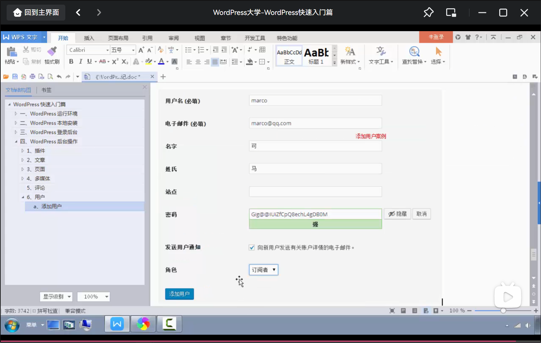Image resolution: width=541 pixels, height=343 pixels.
Task: Toggle bold formatting button
Action: pos(71,62)
